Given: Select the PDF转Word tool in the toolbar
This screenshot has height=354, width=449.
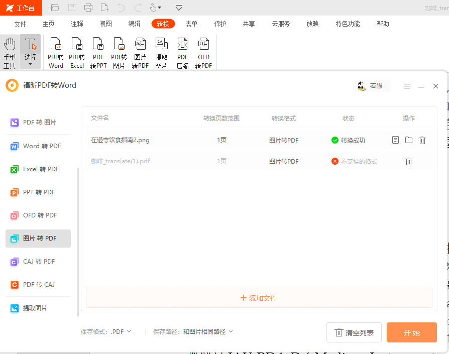Looking at the screenshot, I should tap(56, 52).
